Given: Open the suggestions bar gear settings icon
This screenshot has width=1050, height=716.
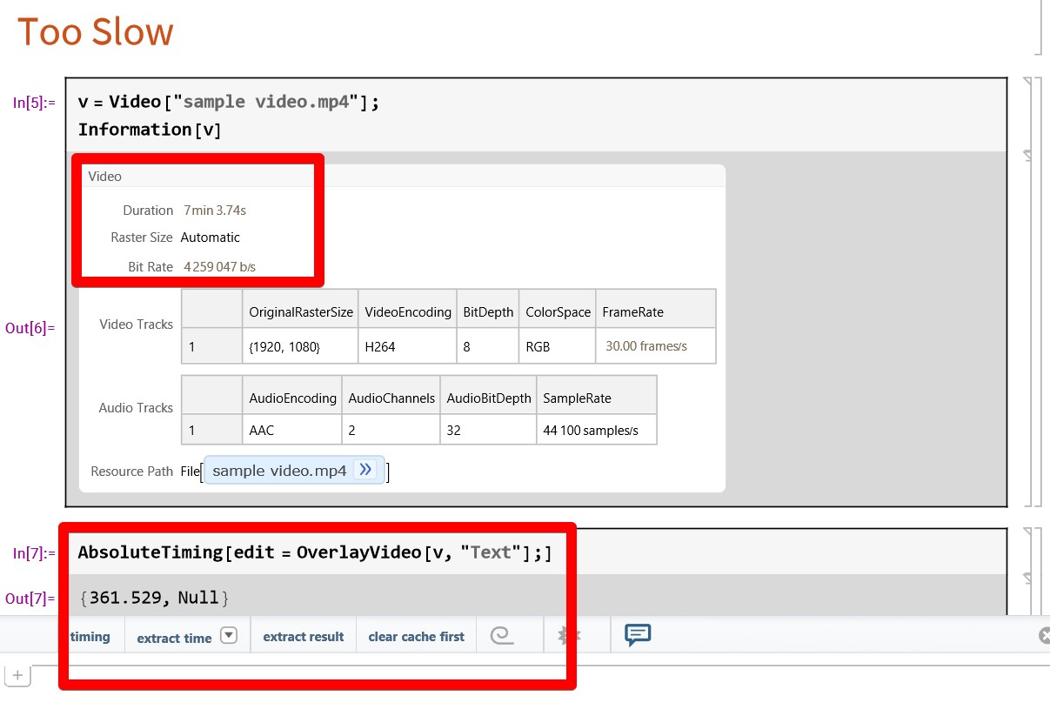Looking at the screenshot, I should [568, 636].
